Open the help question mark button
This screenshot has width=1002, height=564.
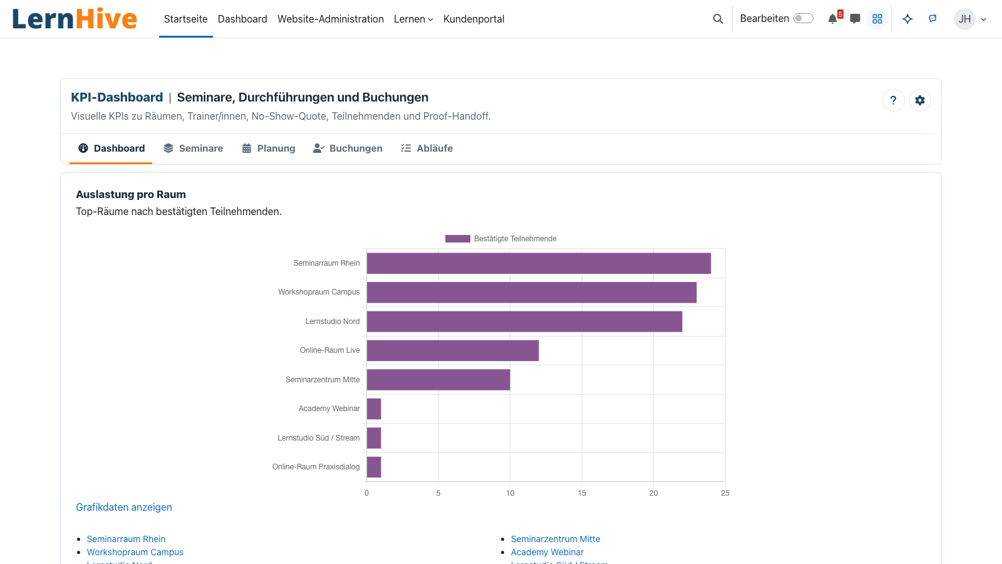(x=893, y=100)
